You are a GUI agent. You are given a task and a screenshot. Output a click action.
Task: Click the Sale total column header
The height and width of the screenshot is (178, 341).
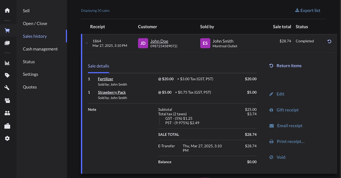click(x=282, y=27)
